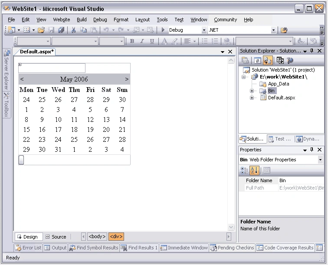Viewport: 328px width, 265px height.
Task: Go to next month in calendar
Action: point(127,79)
